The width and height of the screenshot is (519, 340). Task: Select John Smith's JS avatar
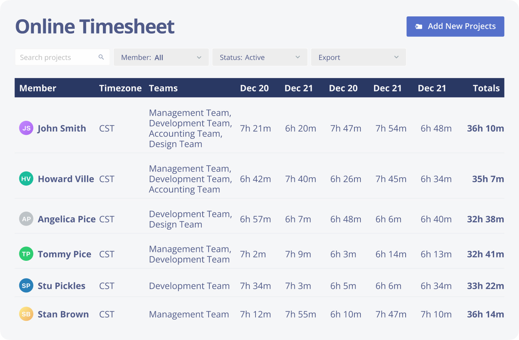26,128
